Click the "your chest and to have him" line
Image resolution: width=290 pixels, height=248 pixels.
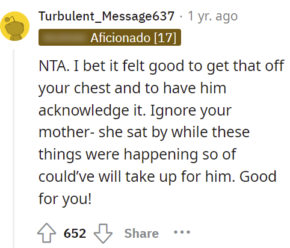[132, 88]
